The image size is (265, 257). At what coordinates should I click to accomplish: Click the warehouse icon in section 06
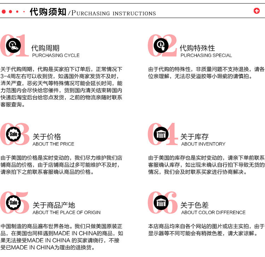161,203
